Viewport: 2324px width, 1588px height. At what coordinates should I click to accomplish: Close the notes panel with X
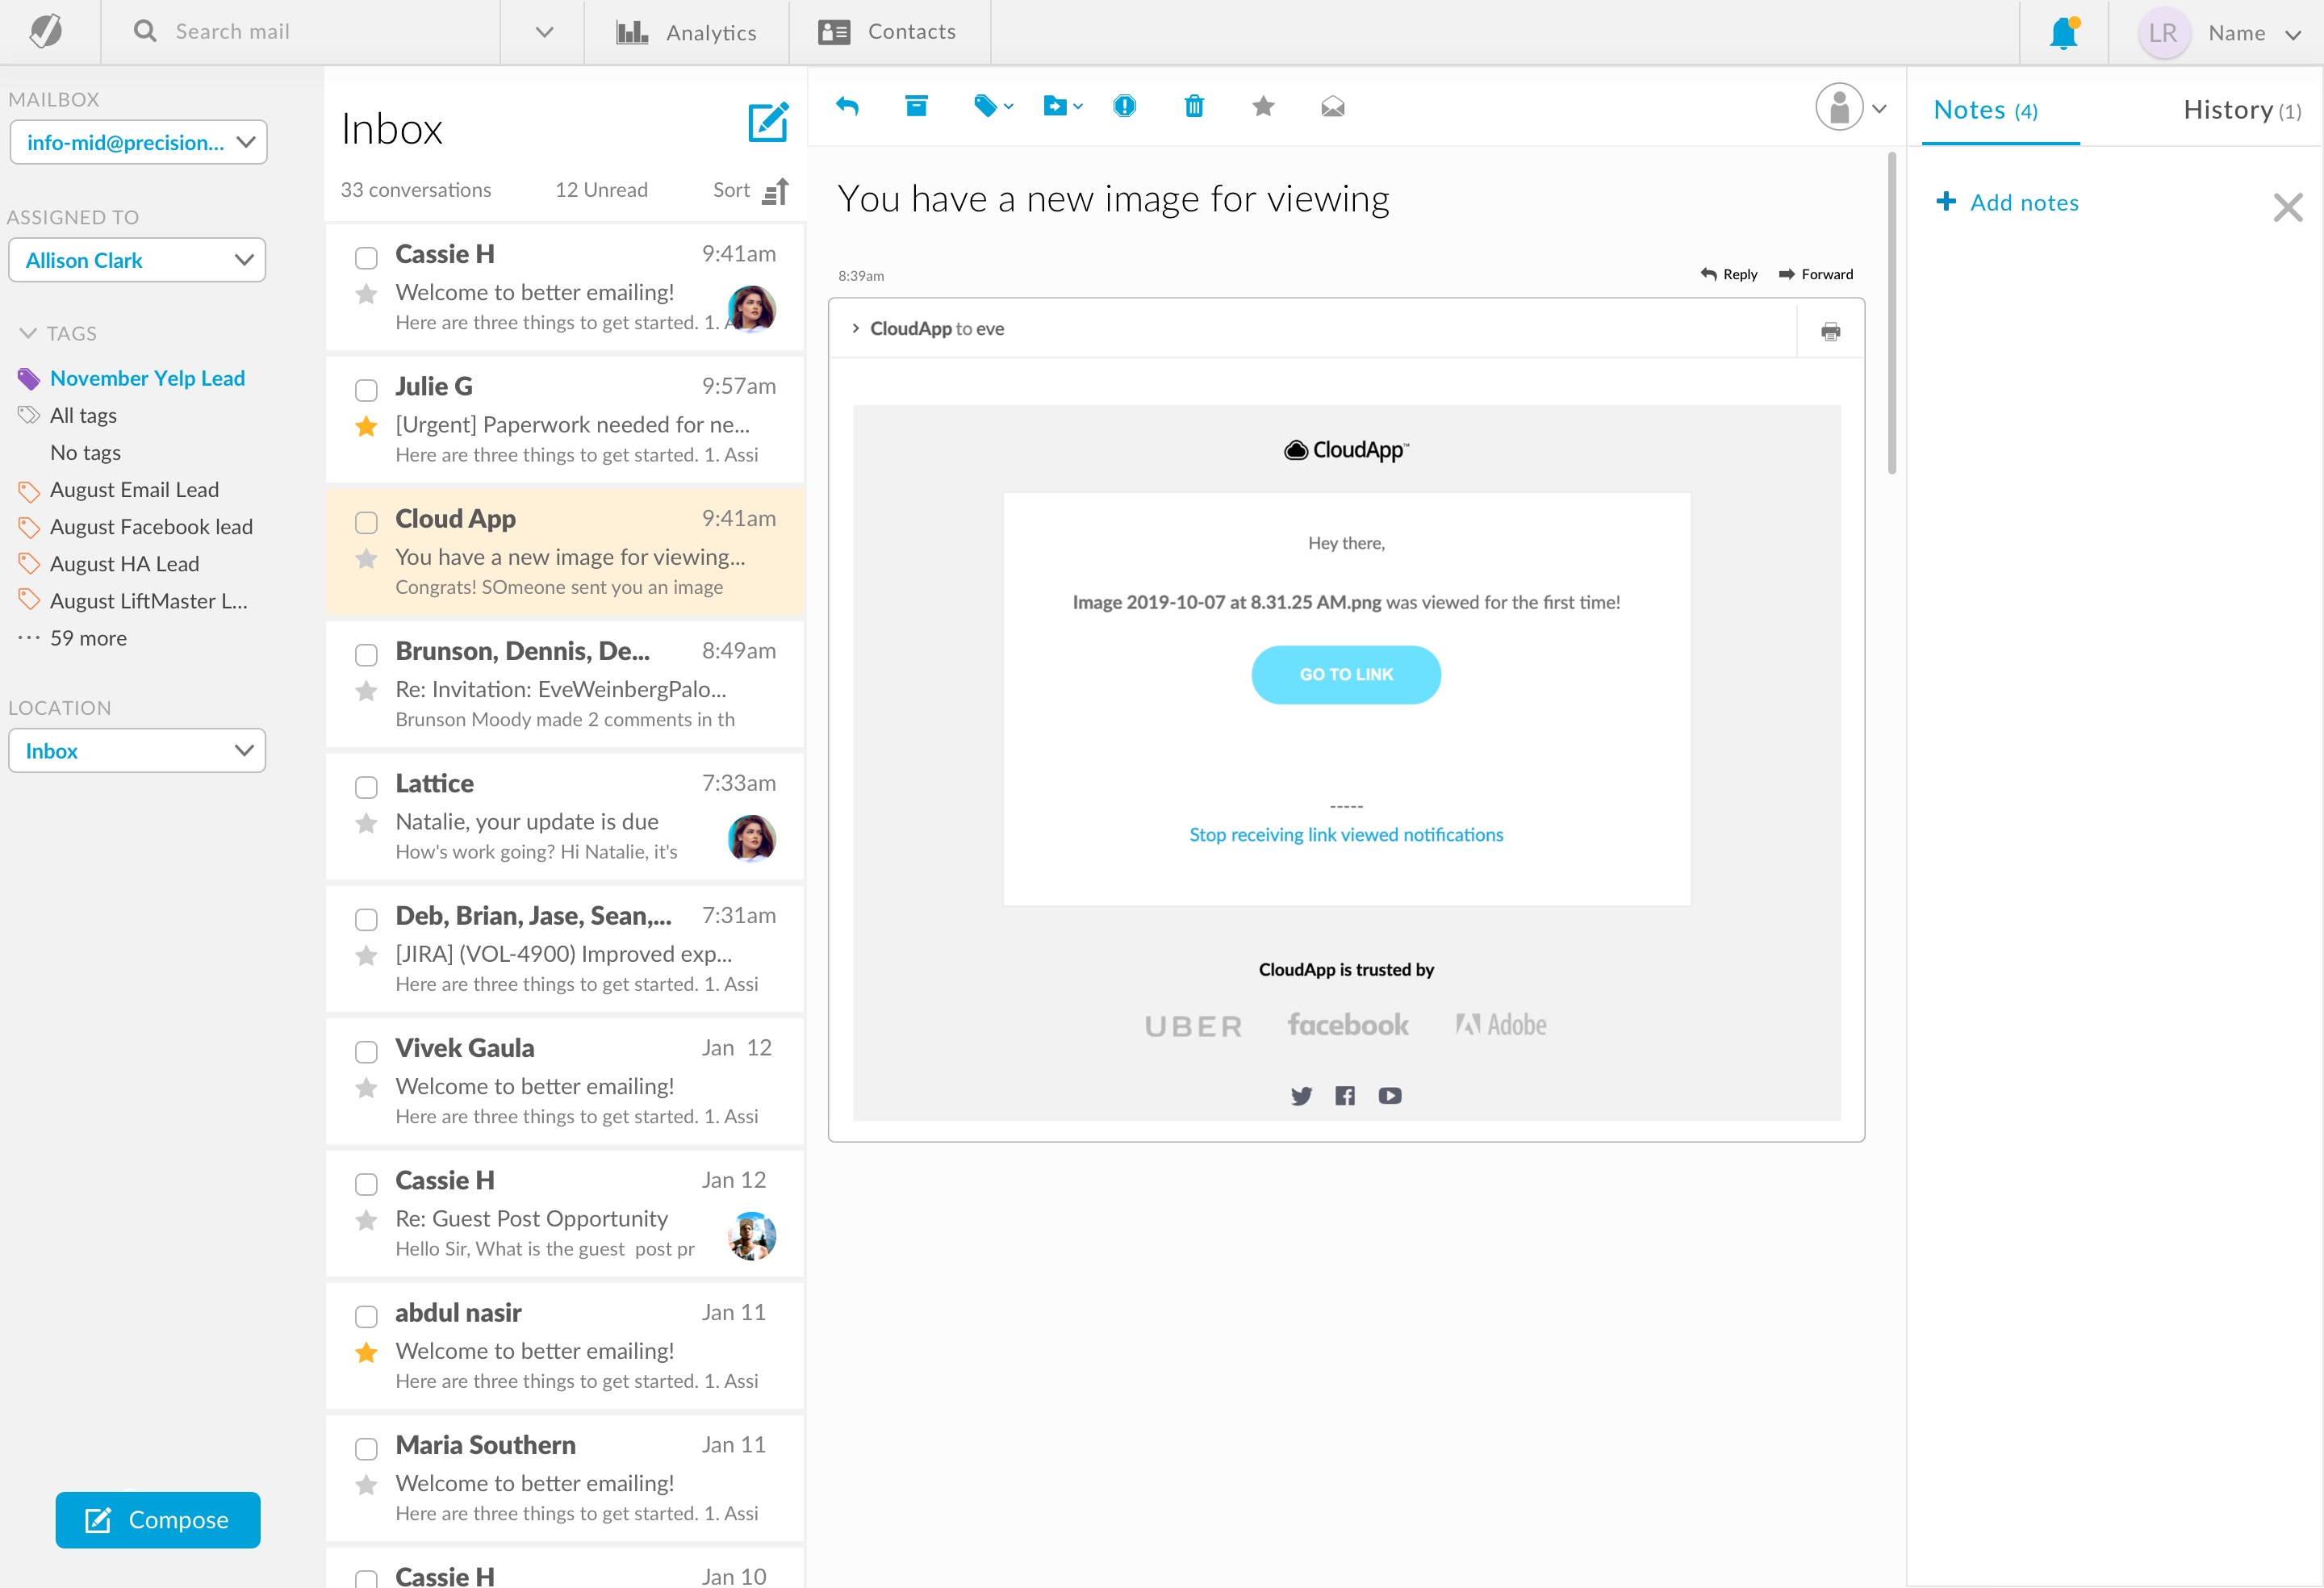point(2287,208)
